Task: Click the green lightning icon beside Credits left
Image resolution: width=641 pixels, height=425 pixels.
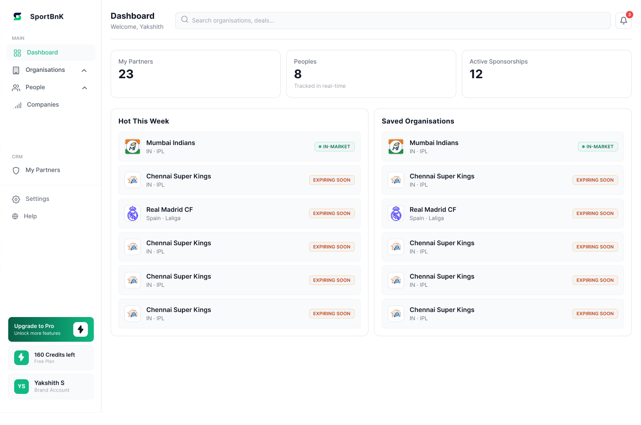Action: [x=21, y=358]
